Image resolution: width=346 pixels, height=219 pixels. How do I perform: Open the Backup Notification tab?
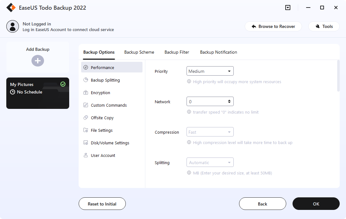218,52
